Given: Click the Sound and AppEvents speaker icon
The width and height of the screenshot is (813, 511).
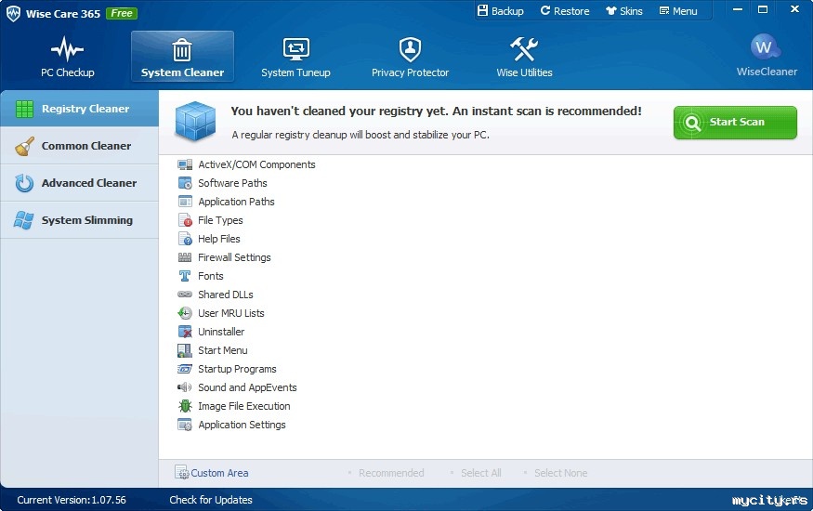Looking at the screenshot, I should [x=185, y=387].
